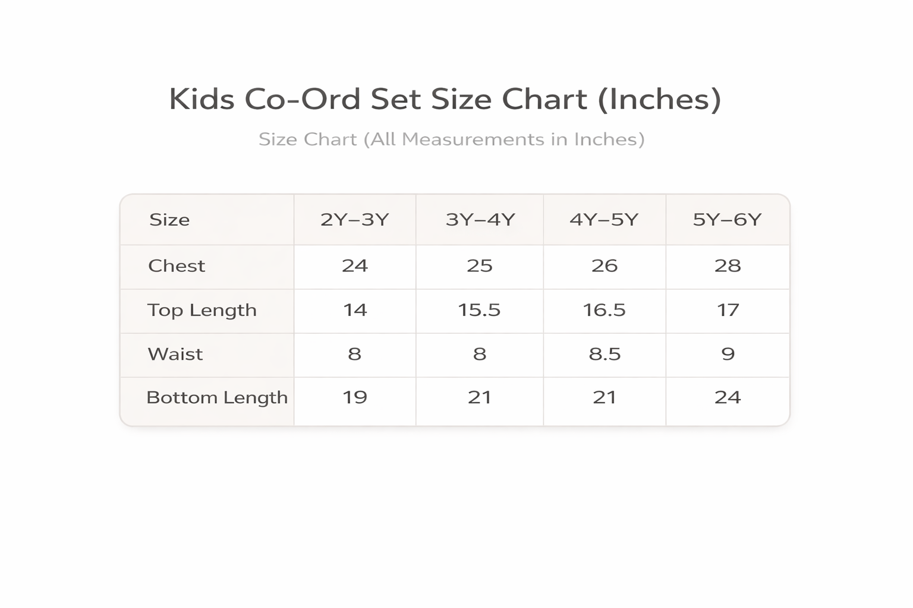Select the Bottom Length value for 5Y–6Y
Viewport: 913px width, 608px height.
[x=728, y=398]
